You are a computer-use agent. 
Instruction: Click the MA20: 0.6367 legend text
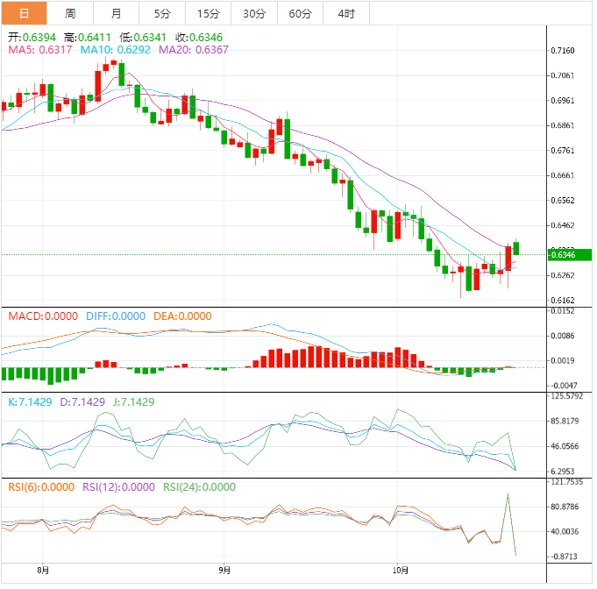coord(194,50)
